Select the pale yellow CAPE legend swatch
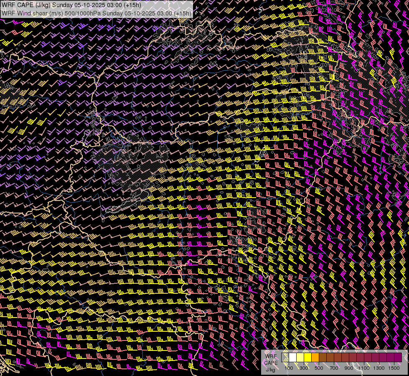The image size is (409, 376). (300, 357)
